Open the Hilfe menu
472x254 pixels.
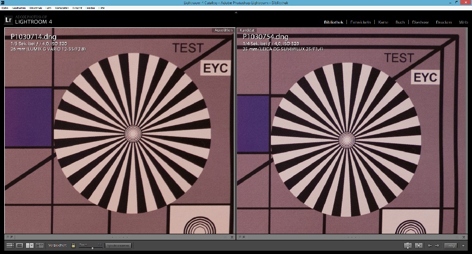[x=102, y=8]
